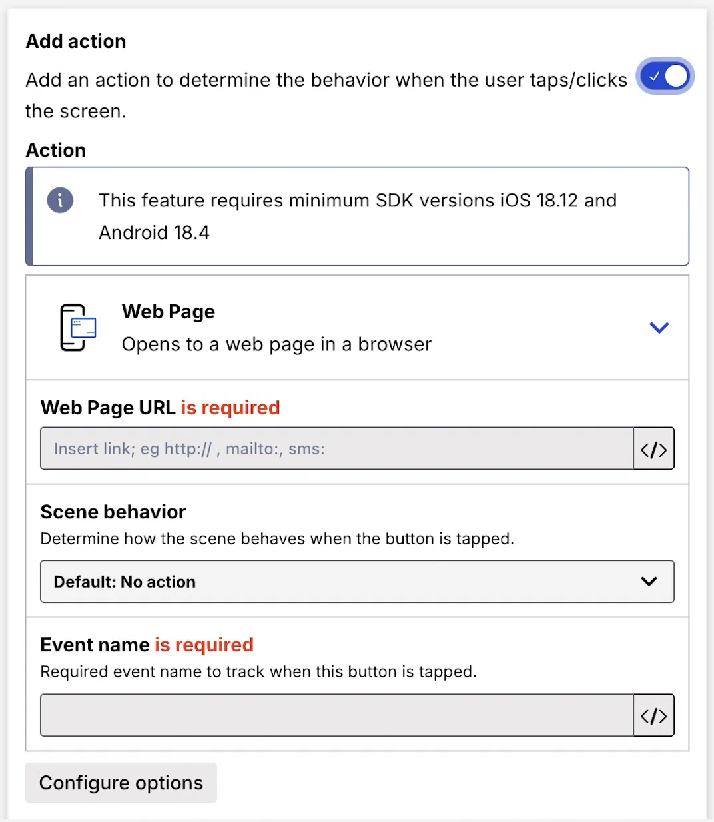714x822 pixels.
Task: Click the Web Page phone browser icon
Action: coord(78,327)
